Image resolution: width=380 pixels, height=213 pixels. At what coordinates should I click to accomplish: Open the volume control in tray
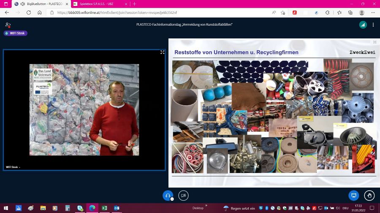[338, 208]
